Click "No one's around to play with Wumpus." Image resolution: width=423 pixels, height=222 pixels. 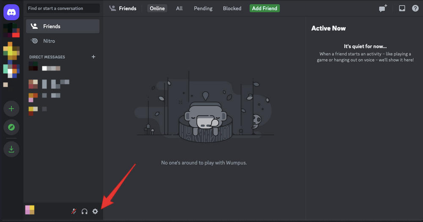(204, 163)
